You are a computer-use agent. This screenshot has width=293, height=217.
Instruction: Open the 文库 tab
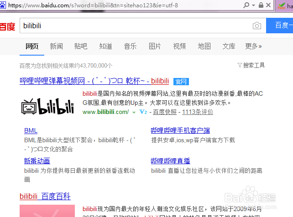click(x=229, y=46)
